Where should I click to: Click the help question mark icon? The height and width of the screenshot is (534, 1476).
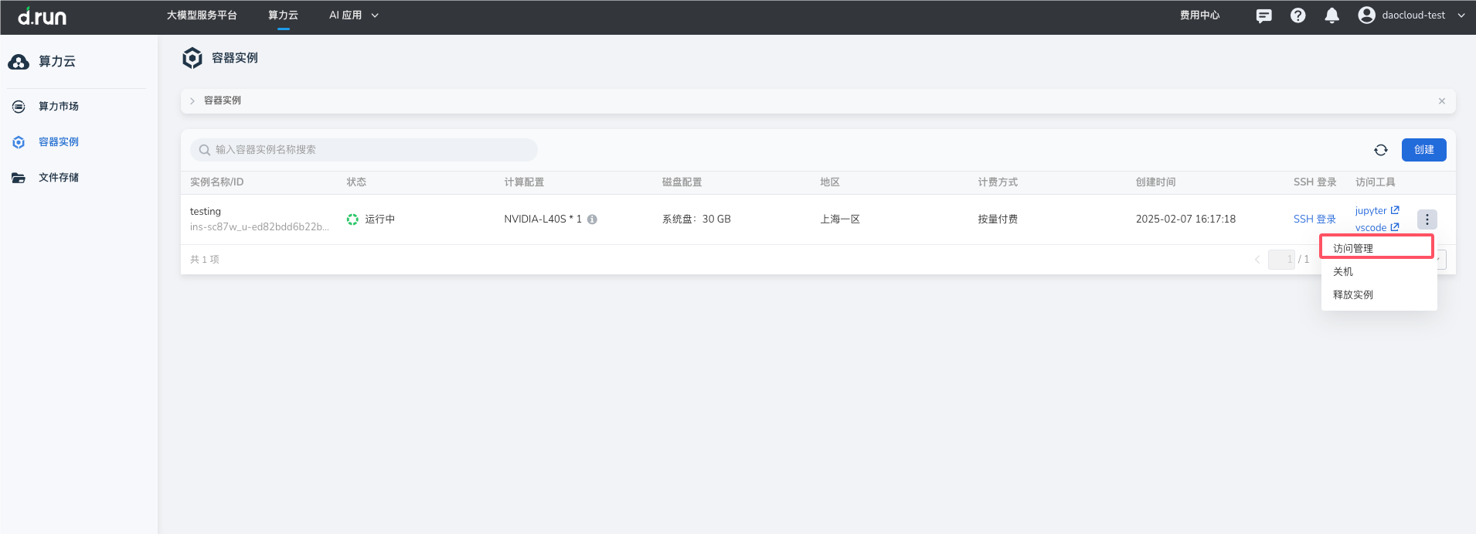pos(1297,15)
